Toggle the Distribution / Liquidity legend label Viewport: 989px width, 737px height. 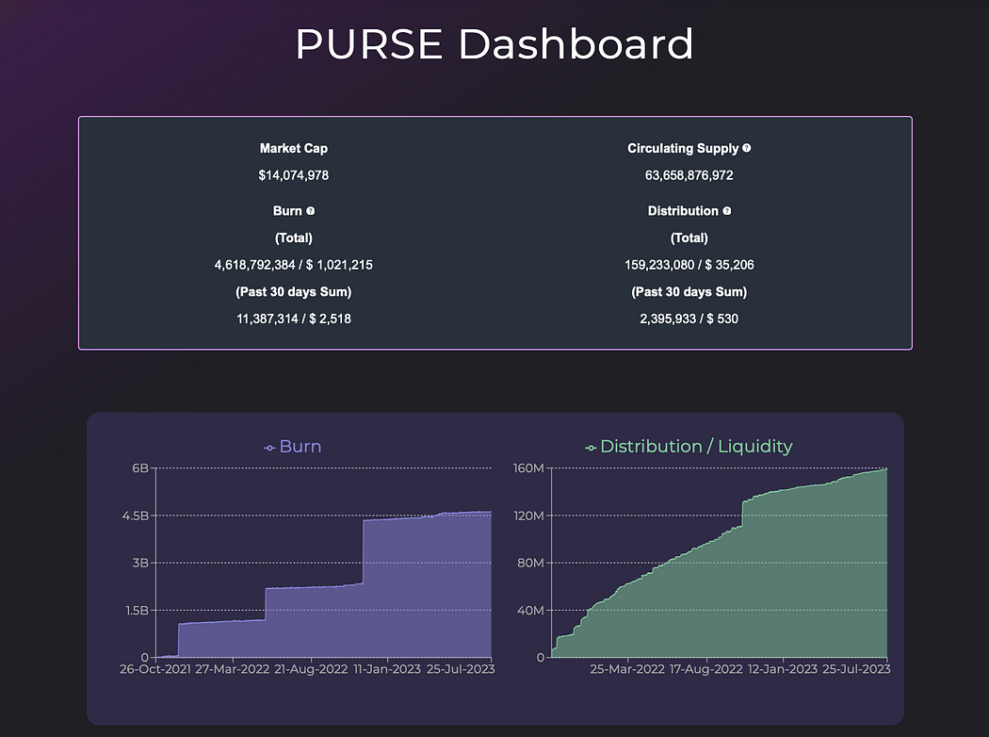[696, 447]
